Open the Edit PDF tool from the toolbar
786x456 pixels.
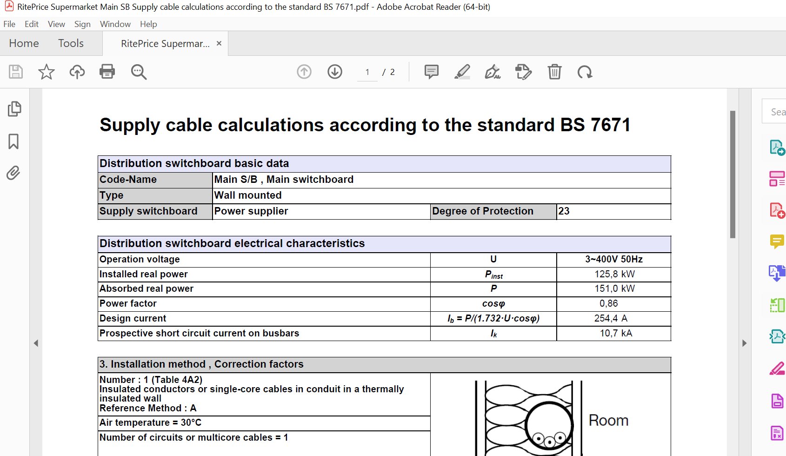(x=523, y=72)
